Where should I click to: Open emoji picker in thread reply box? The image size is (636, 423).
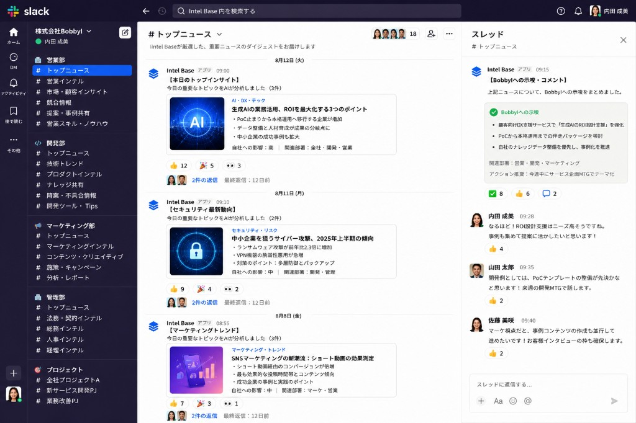pos(513,401)
